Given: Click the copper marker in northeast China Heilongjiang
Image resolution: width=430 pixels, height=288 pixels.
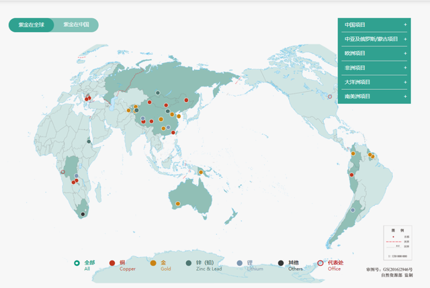Looking at the screenshot, I should pos(186,100).
